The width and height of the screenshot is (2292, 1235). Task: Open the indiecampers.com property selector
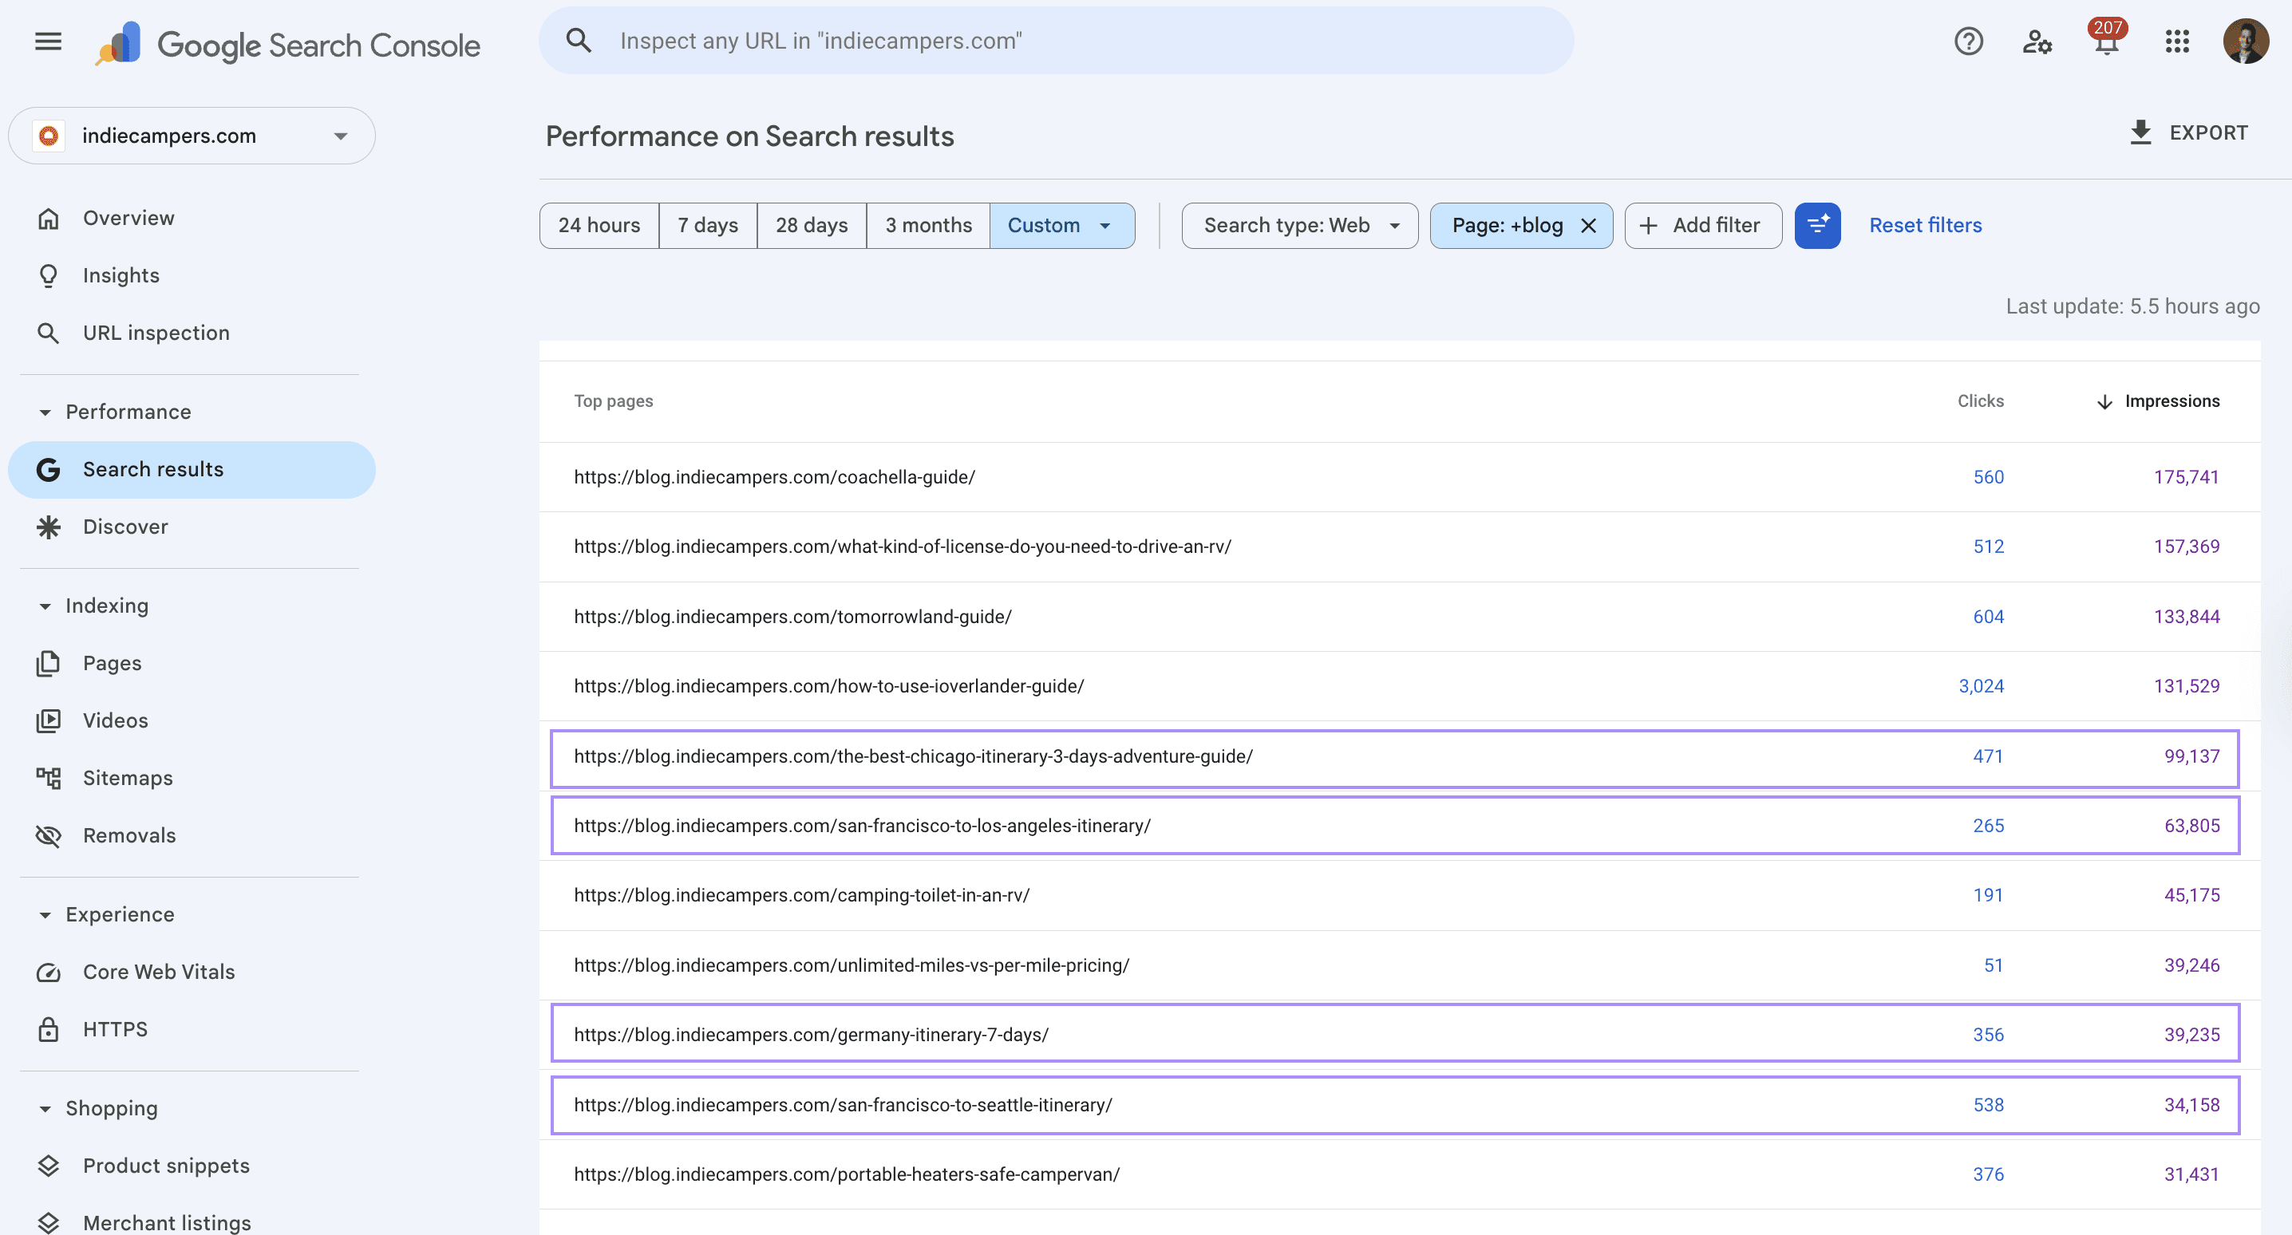pyautogui.click(x=192, y=136)
